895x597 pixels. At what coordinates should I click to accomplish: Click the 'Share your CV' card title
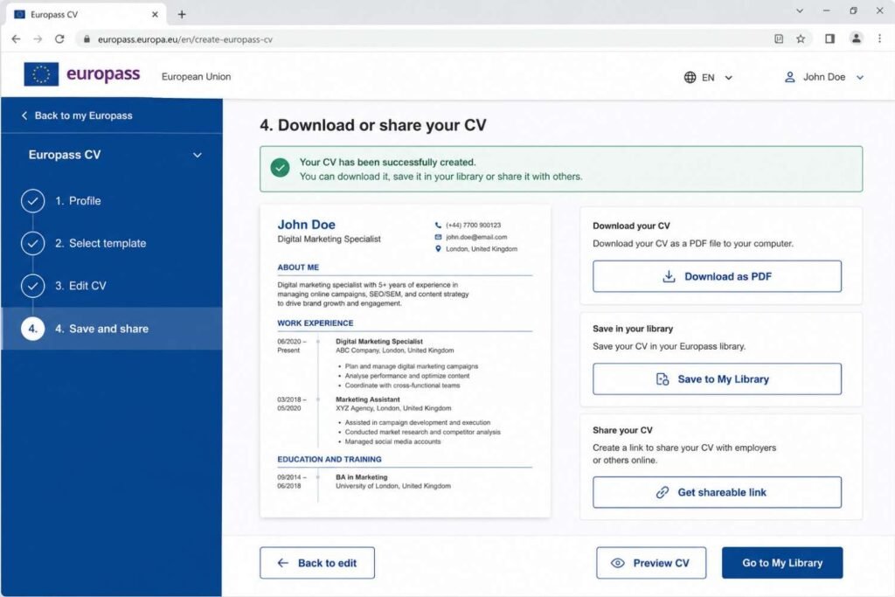click(622, 430)
